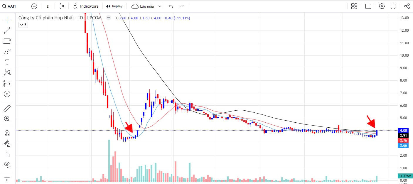The height and width of the screenshot is (184, 413).
Task: Open symbol search for AAH
Action: [9, 6]
